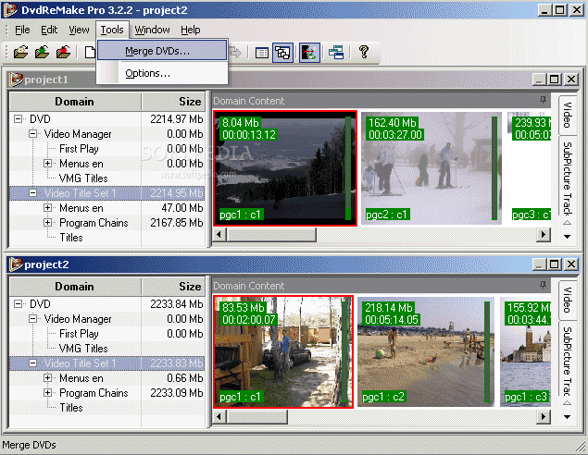Click the project2 horizontal scrollbar thumb
The width and height of the screenshot is (588, 455).
pos(257,417)
